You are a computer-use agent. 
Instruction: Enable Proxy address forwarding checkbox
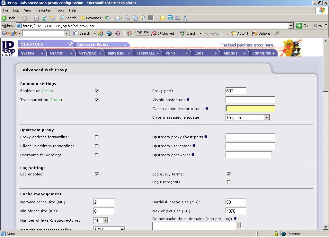tap(97, 137)
